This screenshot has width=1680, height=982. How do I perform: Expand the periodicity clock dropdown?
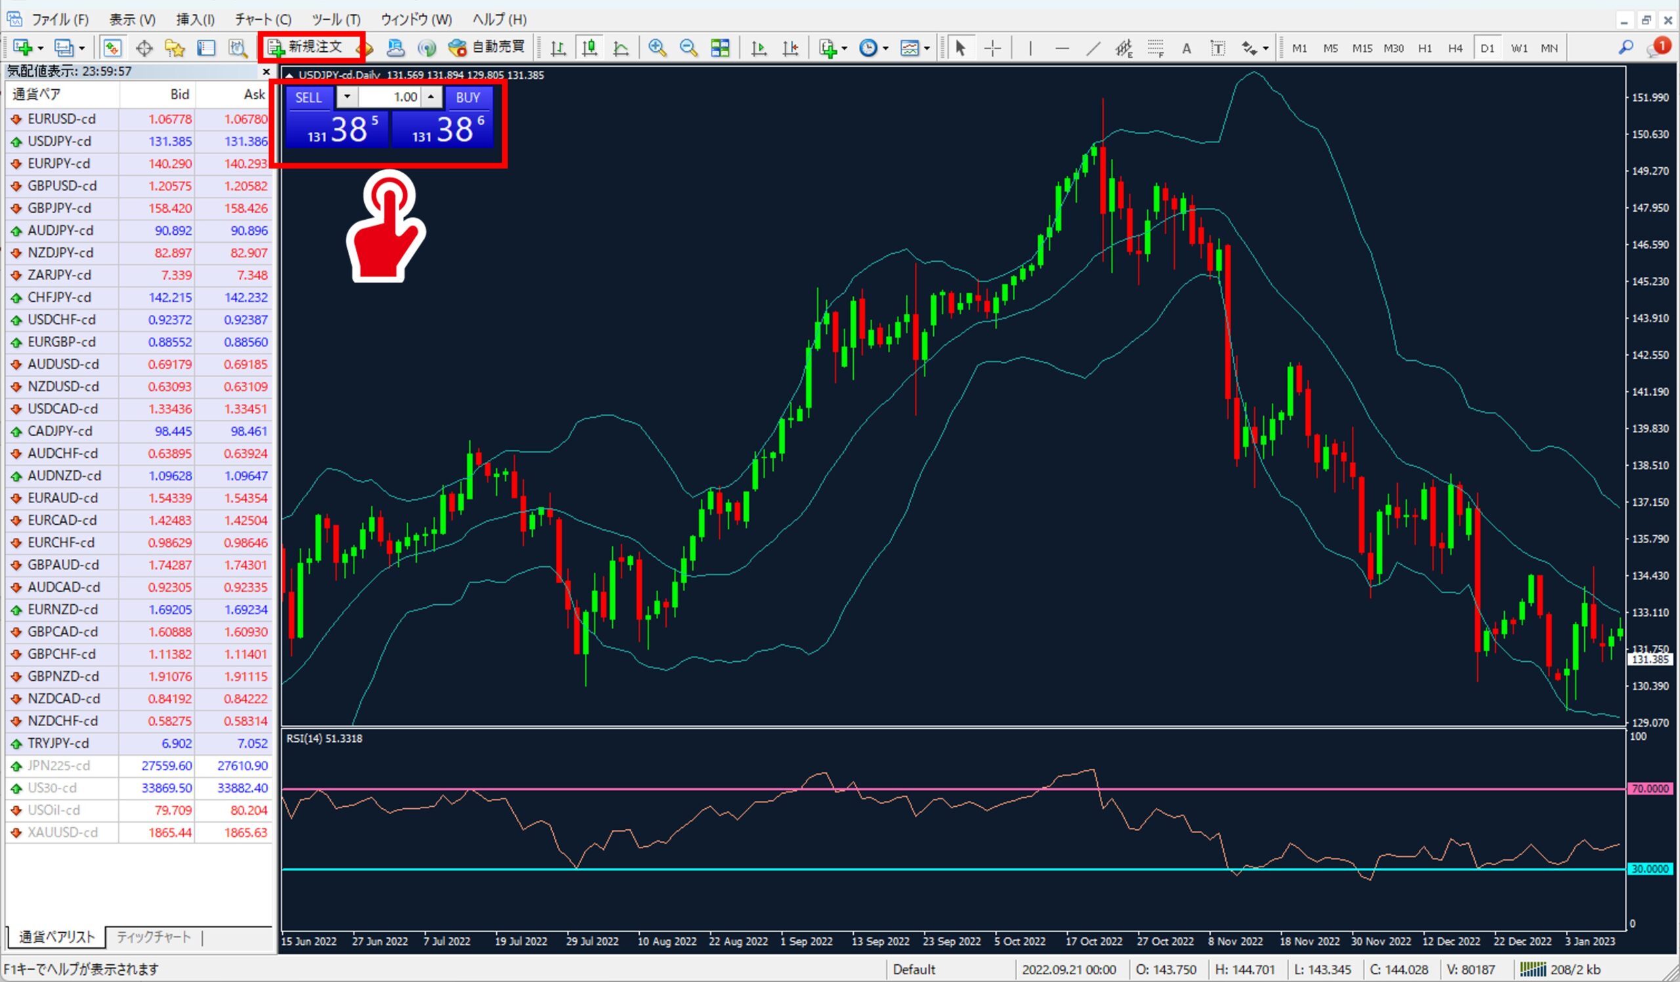tap(885, 48)
